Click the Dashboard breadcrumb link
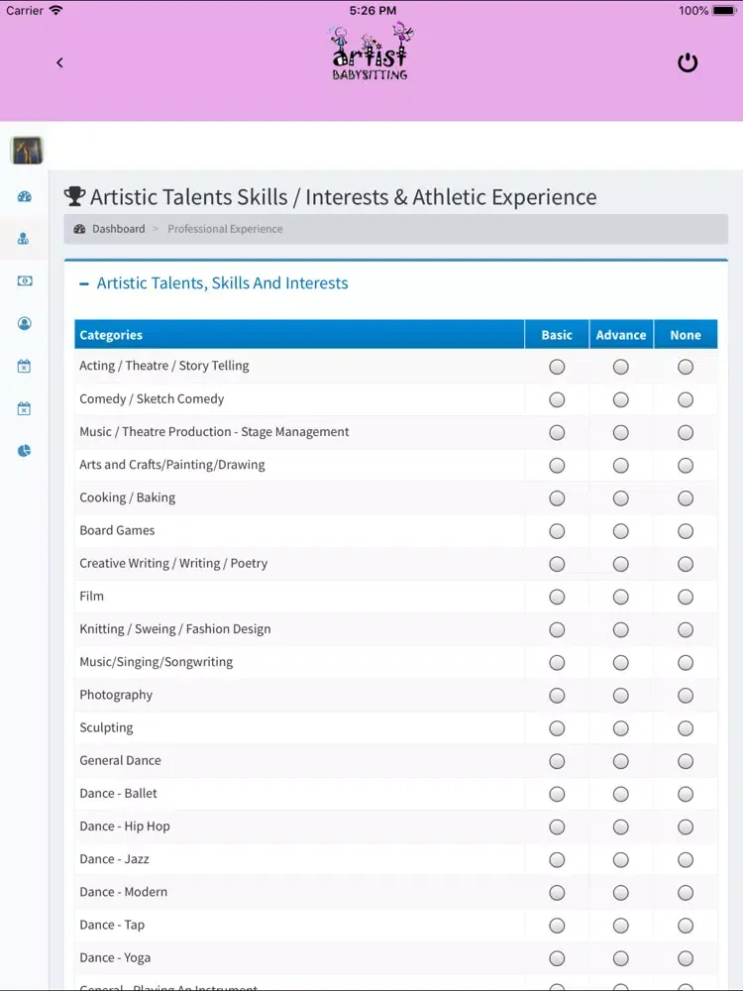743x991 pixels. click(118, 229)
